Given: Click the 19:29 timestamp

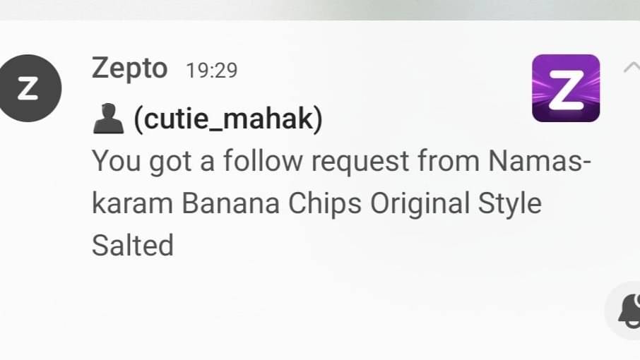Looking at the screenshot, I should 211,71.
